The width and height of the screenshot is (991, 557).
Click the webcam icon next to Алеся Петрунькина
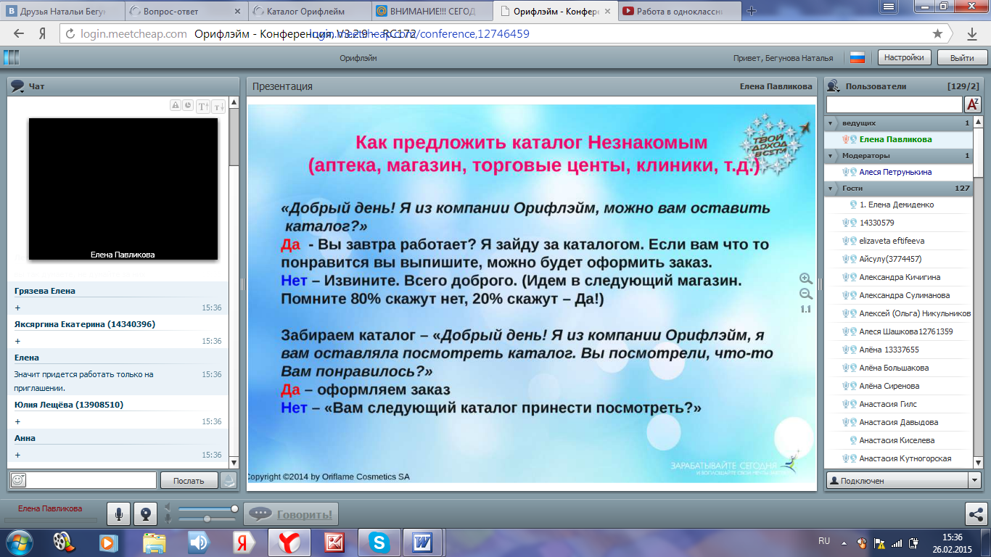(854, 172)
